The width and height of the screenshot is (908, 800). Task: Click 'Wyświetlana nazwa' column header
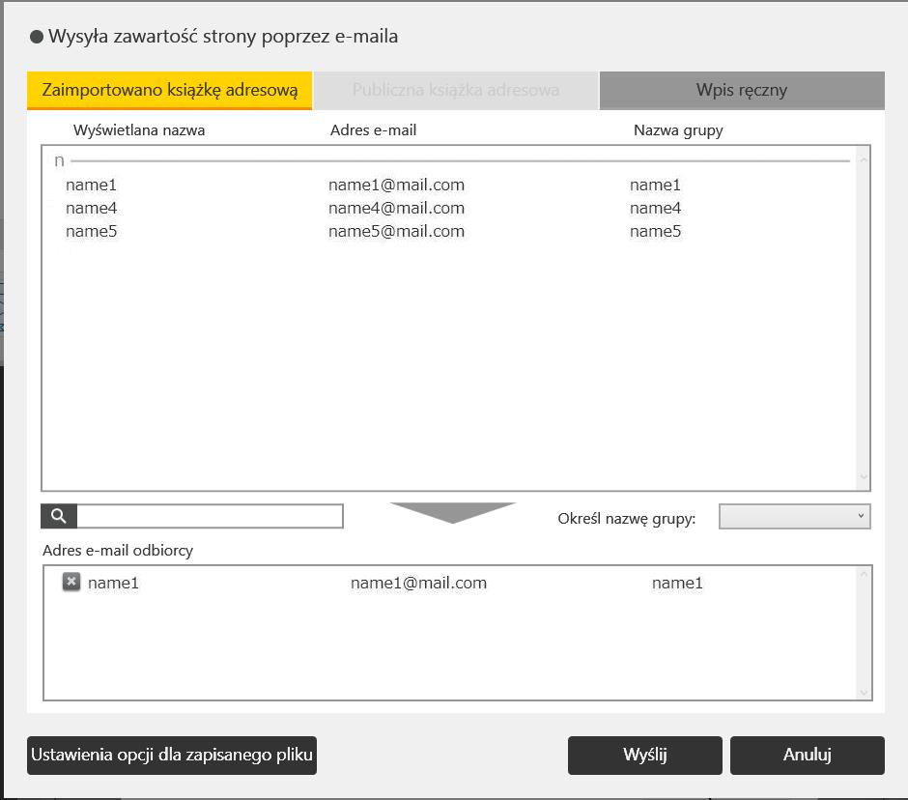[x=139, y=130]
